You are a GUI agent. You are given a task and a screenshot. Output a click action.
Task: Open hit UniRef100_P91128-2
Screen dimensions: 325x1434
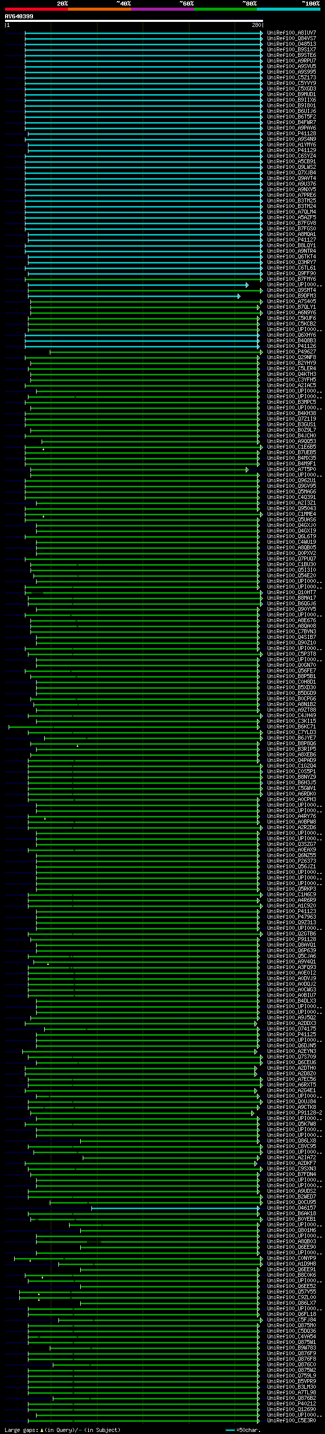295,1113
